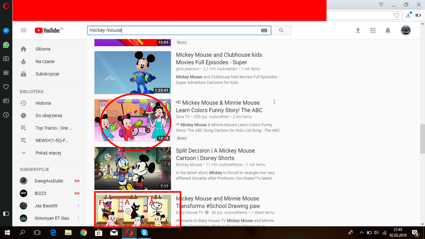The image size is (425, 239).
Task: Open the Zera TV channel link
Action: (x=182, y=117)
